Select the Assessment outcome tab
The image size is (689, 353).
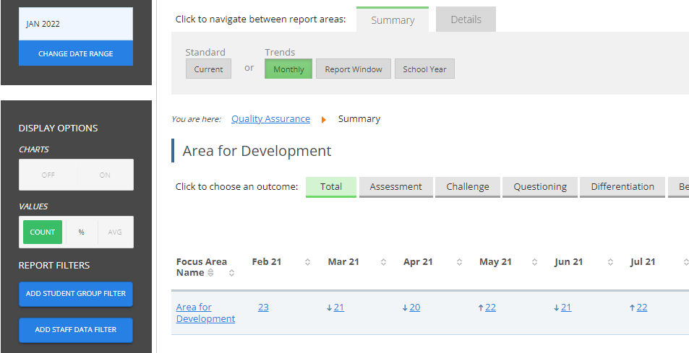pos(395,186)
